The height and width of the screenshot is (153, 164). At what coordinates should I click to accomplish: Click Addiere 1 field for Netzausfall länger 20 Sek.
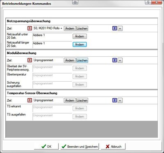(52, 44)
